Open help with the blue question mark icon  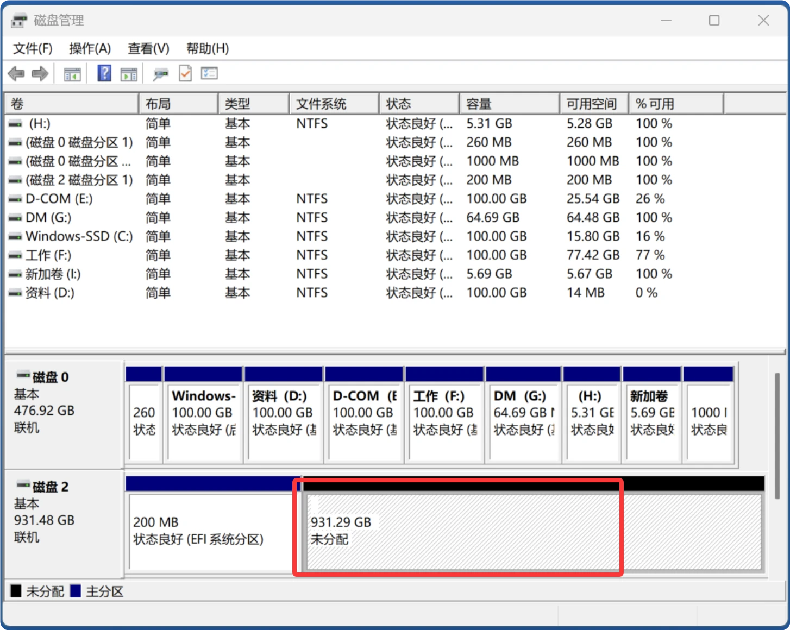pyautogui.click(x=104, y=73)
